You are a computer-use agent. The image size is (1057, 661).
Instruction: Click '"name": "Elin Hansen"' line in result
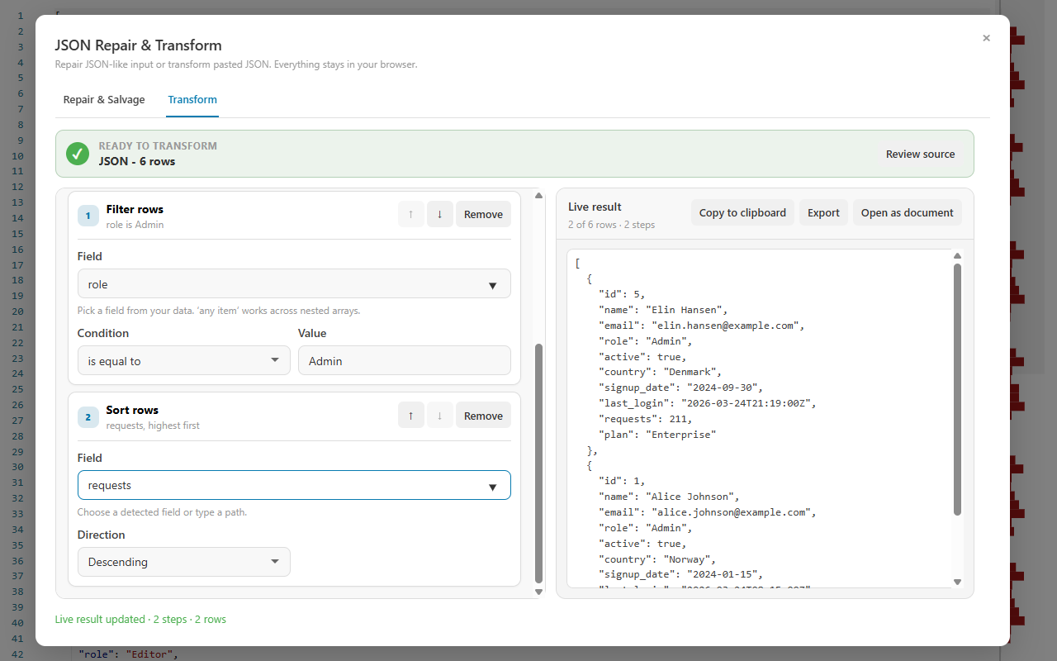pos(663,310)
